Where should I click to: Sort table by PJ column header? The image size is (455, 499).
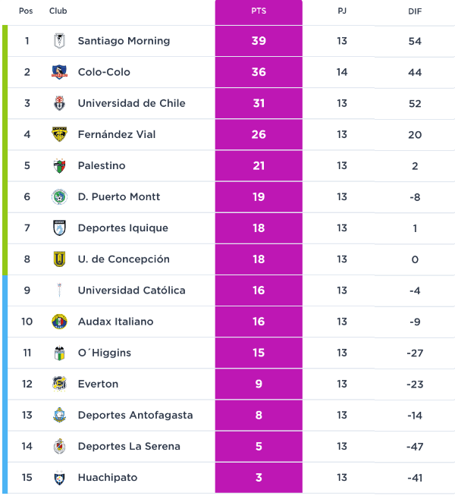tap(342, 11)
